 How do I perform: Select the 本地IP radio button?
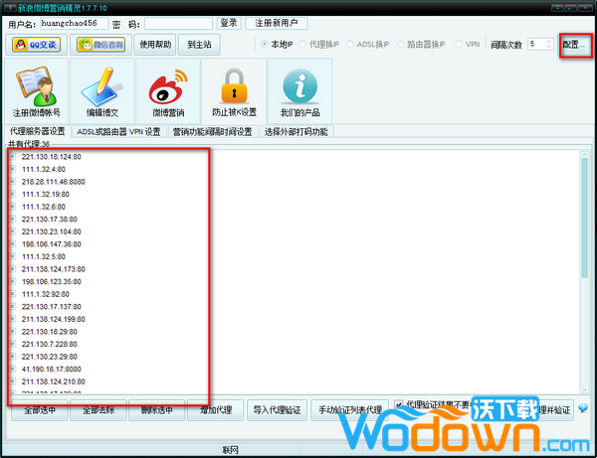coord(265,44)
